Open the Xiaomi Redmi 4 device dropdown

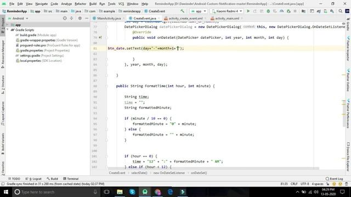(227, 11)
